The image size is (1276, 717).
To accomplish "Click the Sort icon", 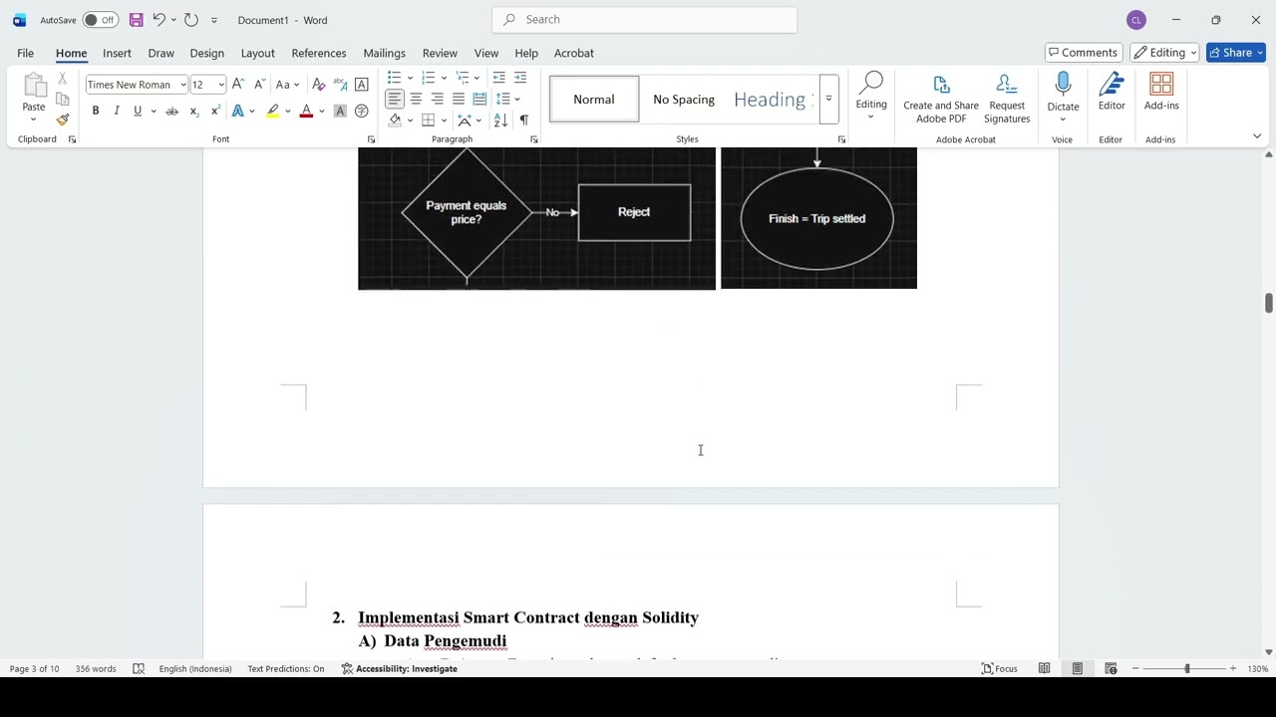I will pos(500,119).
